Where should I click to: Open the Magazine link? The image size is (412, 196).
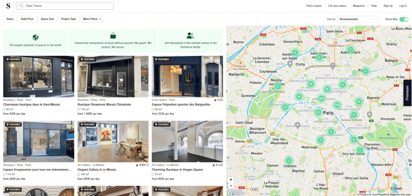(359, 6)
